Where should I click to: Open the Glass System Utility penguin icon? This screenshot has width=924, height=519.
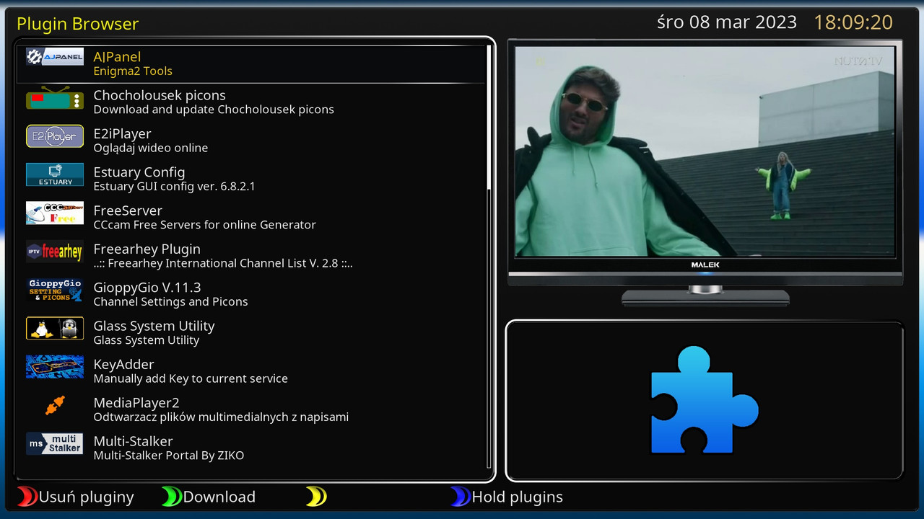[55, 328]
